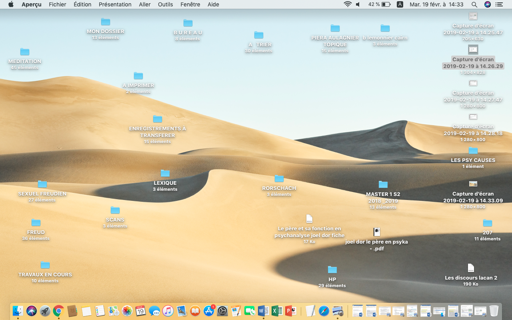Viewport: 512px width, 320px height.
Task: Open the Fichier menu
Action: click(x=58, y=4)
